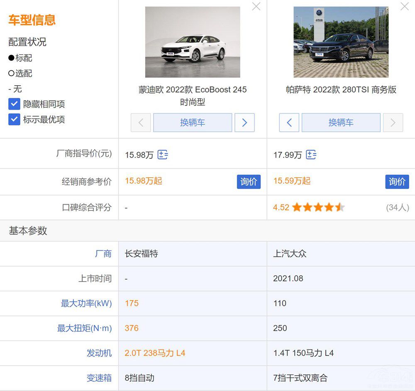The width and height of the screenshot is (415, 391).
Task: Click the 发动机 parameter link
Action: pyautogui.click(x=99, y=353)
